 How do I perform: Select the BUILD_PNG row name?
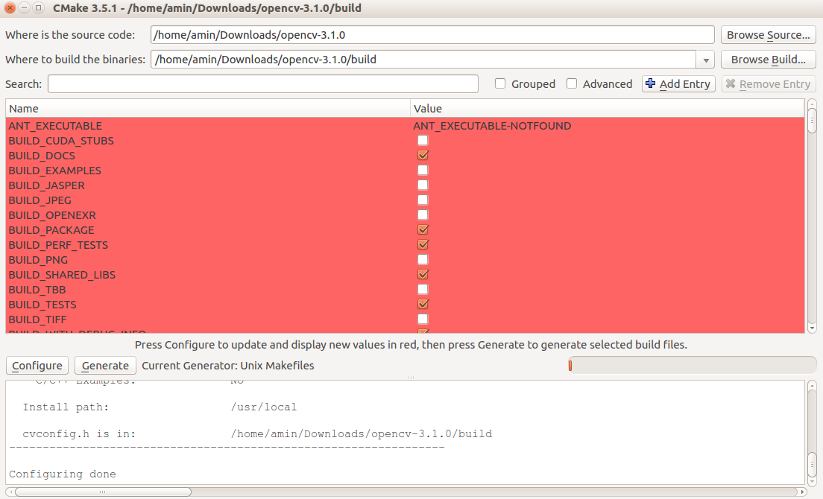click(x=38, y=260)
